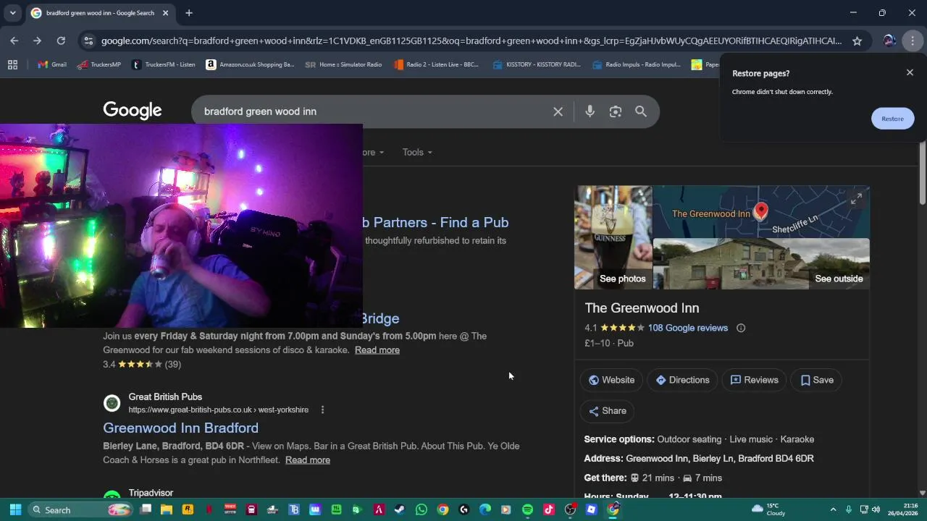View See photos thumbnail
Viewport: 927px width, 521px height.
pos(613,237)
